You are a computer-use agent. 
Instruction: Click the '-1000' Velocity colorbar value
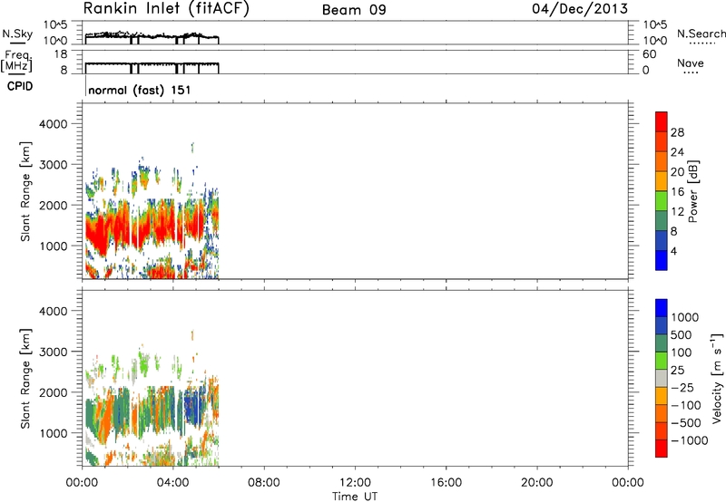[690, 440]
